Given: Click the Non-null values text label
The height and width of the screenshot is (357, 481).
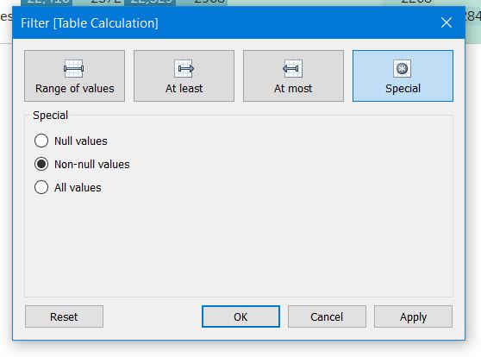Looking at the screenshot, I should 92,164.
